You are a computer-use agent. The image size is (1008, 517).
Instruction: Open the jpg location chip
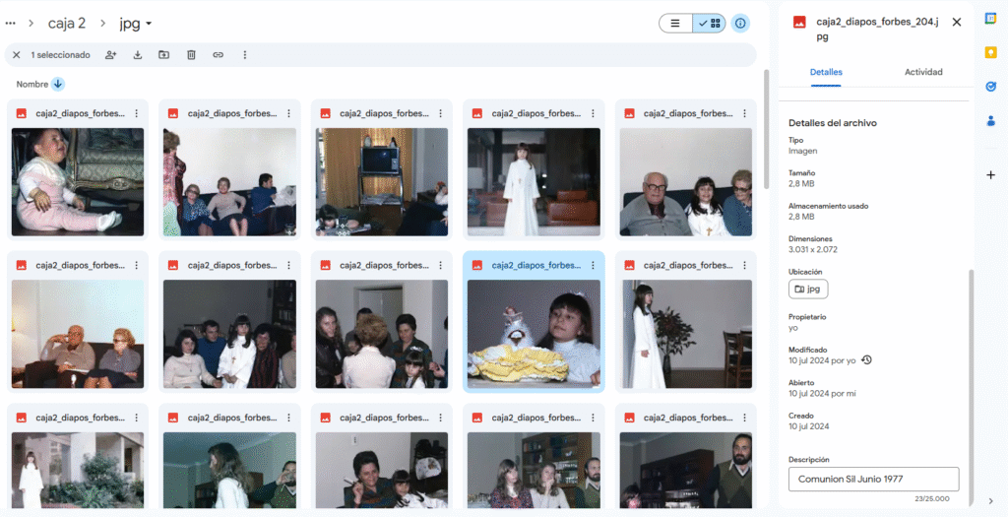tap(808, 290)
